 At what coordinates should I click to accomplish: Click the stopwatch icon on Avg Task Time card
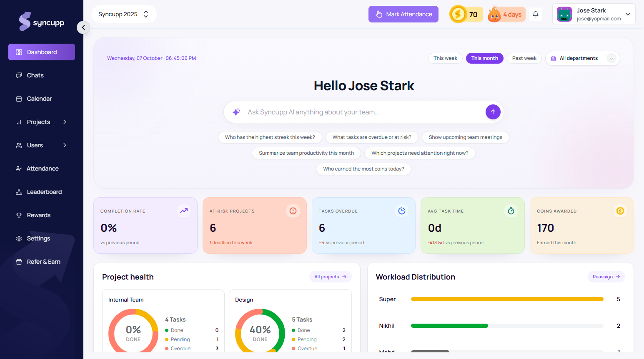click(x=511, y=211)
